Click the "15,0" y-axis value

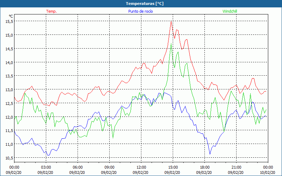tap(9, 35)
